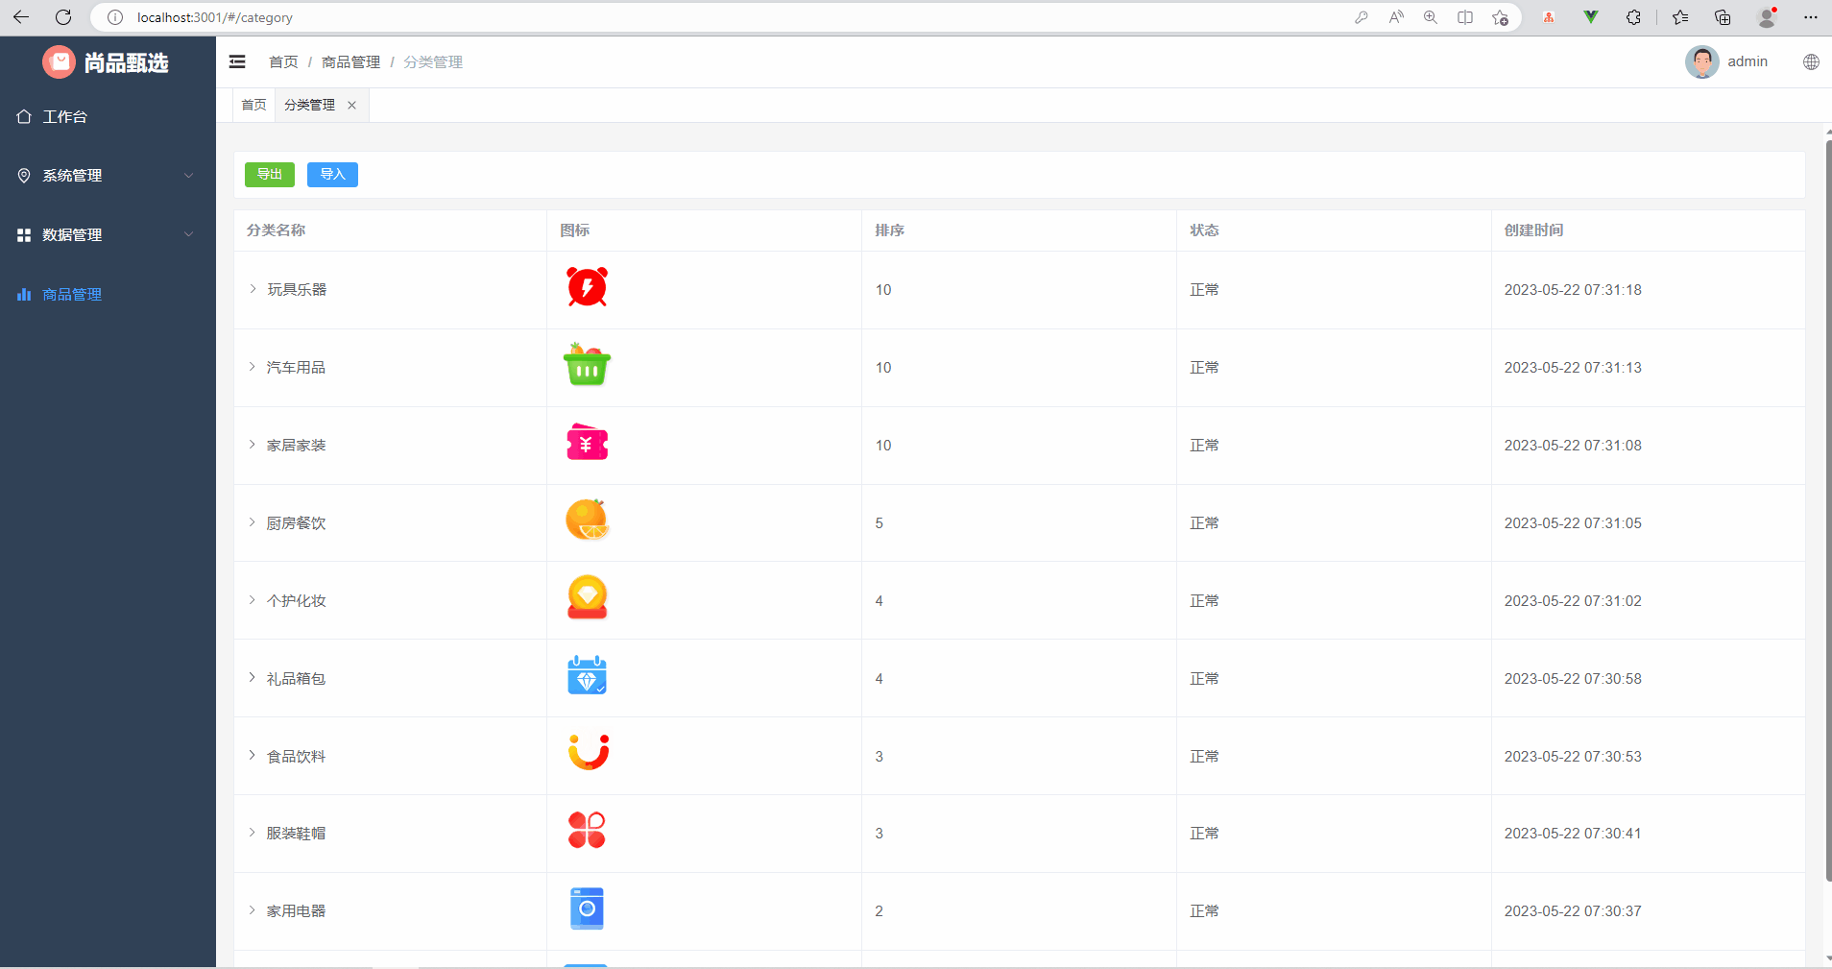Click the browser address bar URL
Image resolution: width=1832 pixels, height=969 pixels.
(x=215, y=17)
